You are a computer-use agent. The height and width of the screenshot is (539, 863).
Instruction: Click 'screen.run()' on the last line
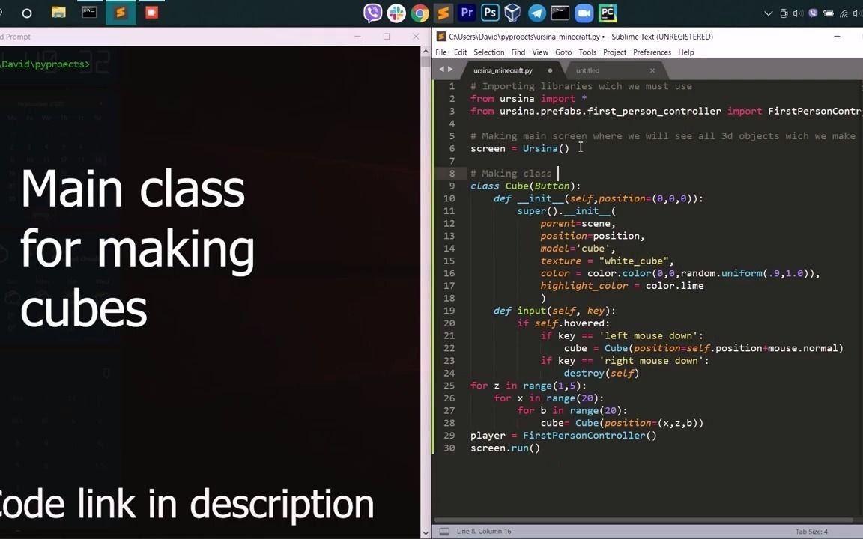(505, 448)
